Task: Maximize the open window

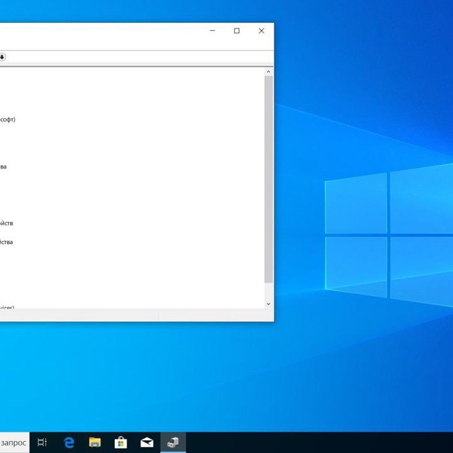Action: tap(237, 31)
